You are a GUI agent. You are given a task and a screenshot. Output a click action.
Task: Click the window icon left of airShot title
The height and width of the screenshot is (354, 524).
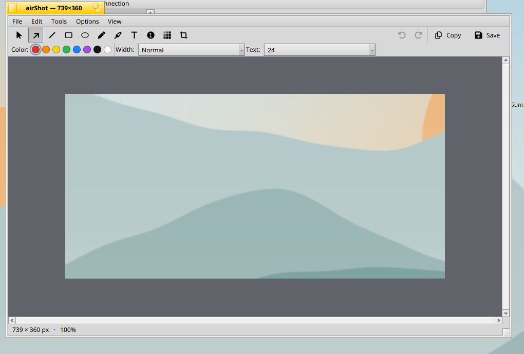coord(13,8)
